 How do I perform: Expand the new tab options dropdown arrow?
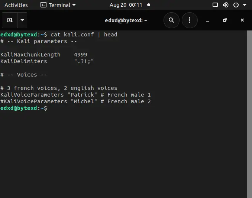22,20
